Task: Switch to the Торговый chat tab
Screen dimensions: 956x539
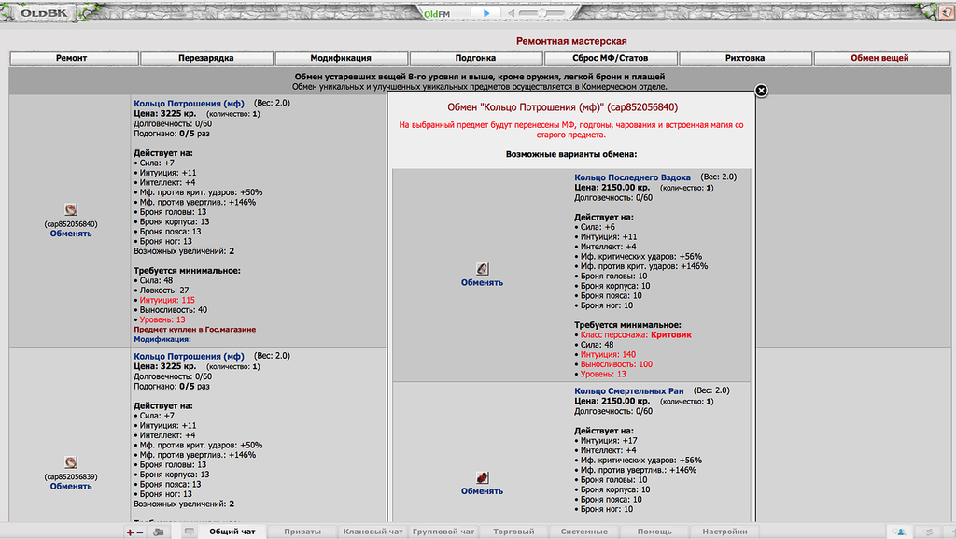Action: click(x=513, y=532)
